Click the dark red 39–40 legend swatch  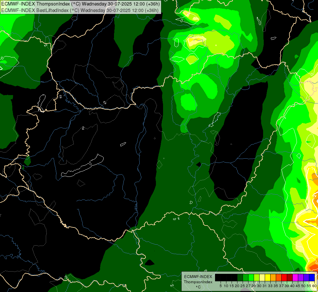(x=290, y=277)
